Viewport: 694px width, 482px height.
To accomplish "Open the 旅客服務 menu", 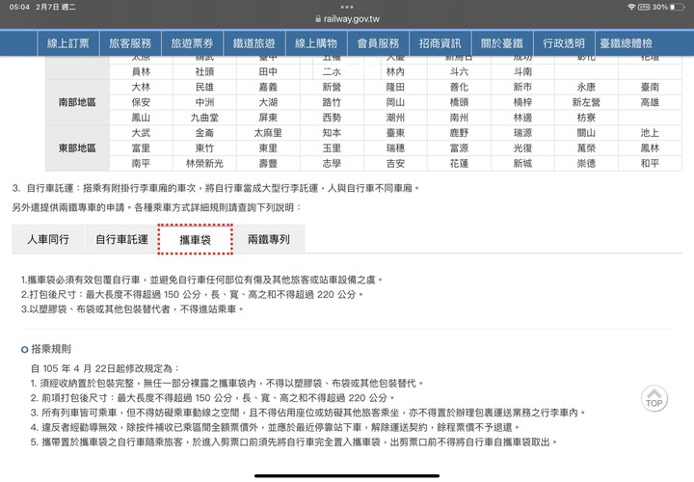I will pos(130,43).
